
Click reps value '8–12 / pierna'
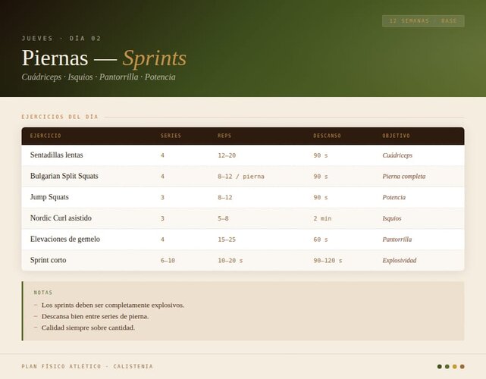pyautogui.click(x=241, y=177)
